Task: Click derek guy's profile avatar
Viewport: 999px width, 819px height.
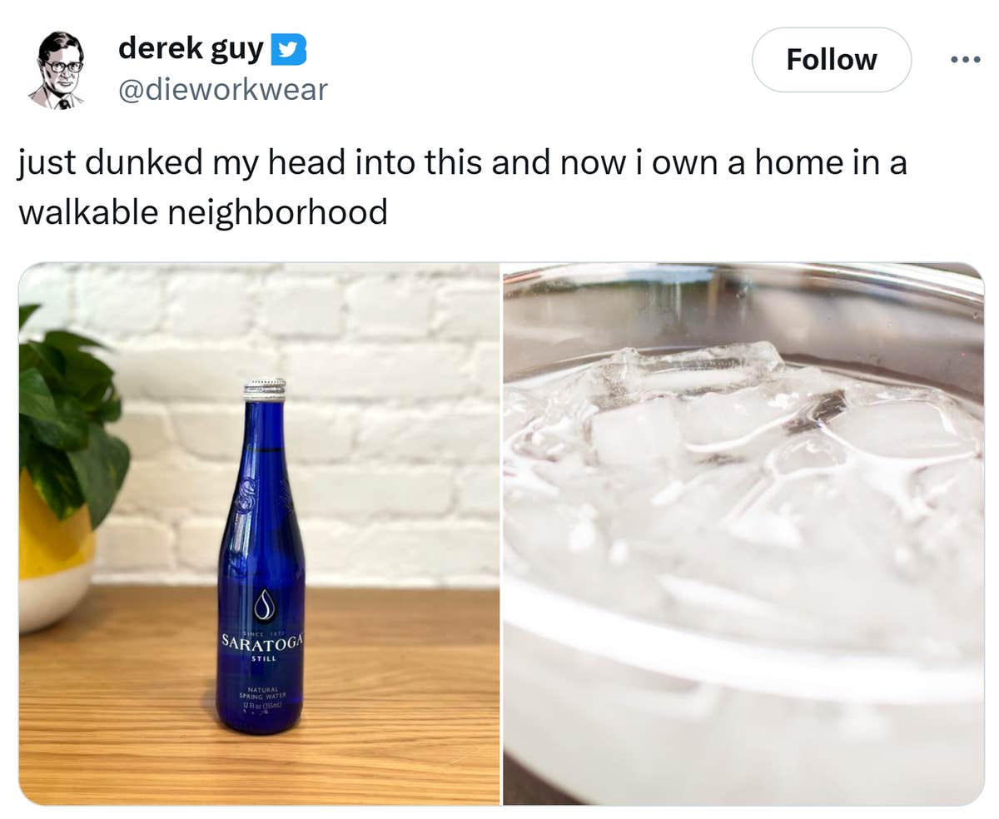Action: tap(58, 71)
